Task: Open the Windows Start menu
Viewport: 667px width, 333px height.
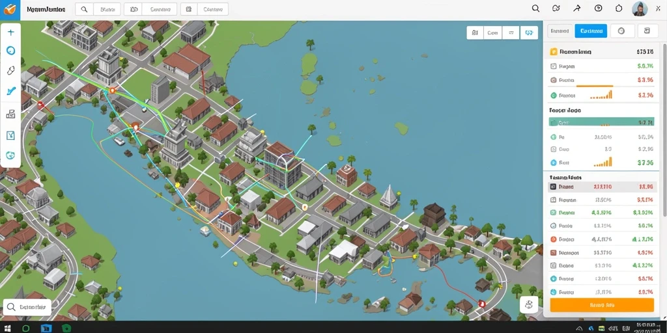Action: tap(8, 328)
